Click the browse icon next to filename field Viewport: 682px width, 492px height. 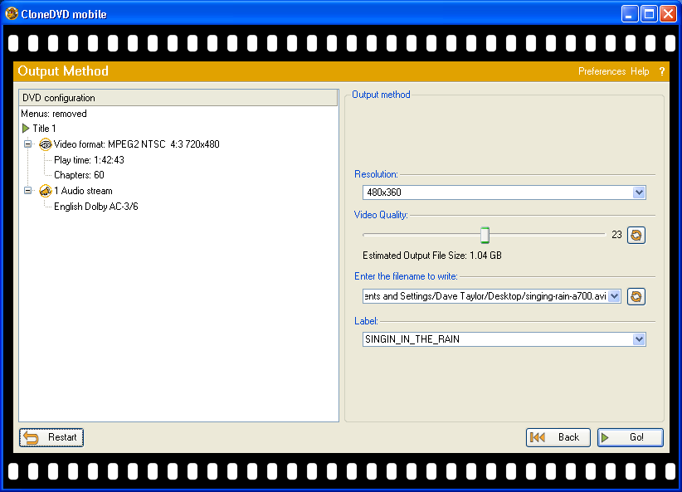636,296
